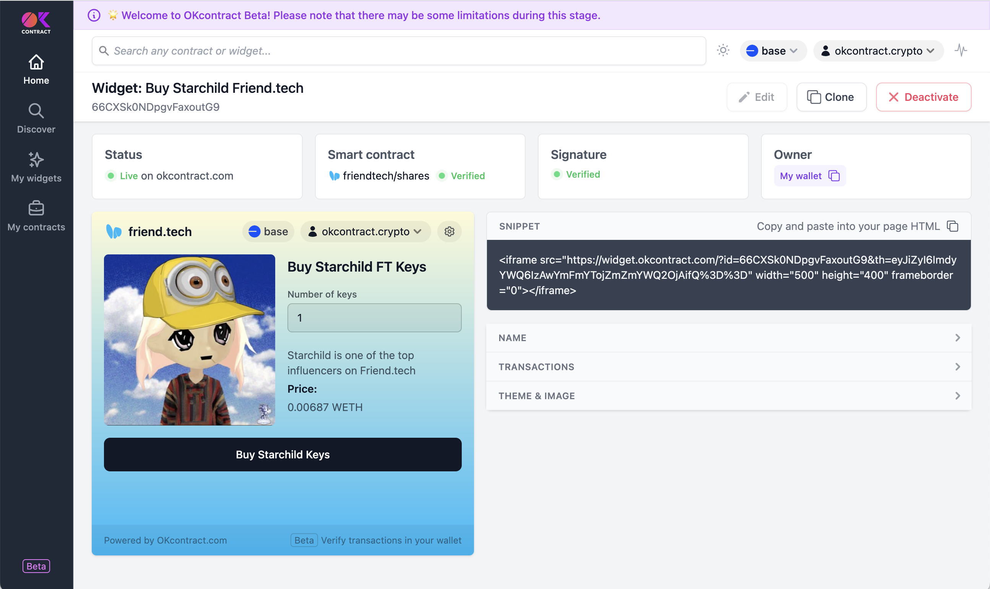This screenshot has width=990, height=589.
Task: Open Powered by OKcontract.com link
Action: (165, 540)
